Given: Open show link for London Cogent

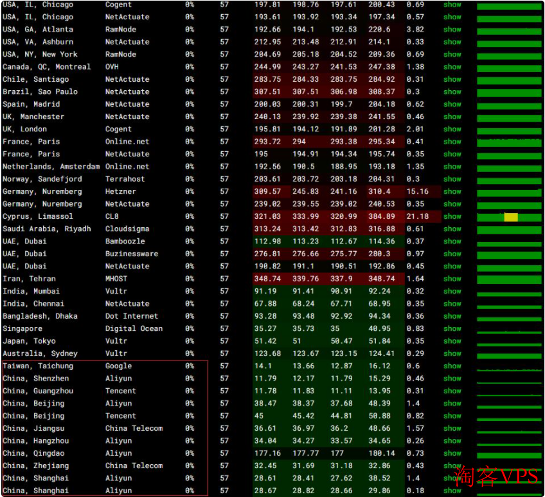Looking at the screenshot, I should click(x=452, y=129).
